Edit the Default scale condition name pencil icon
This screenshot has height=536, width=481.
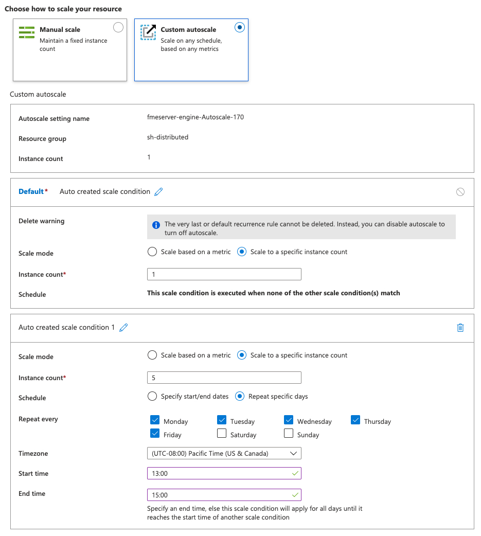(158, 192)
